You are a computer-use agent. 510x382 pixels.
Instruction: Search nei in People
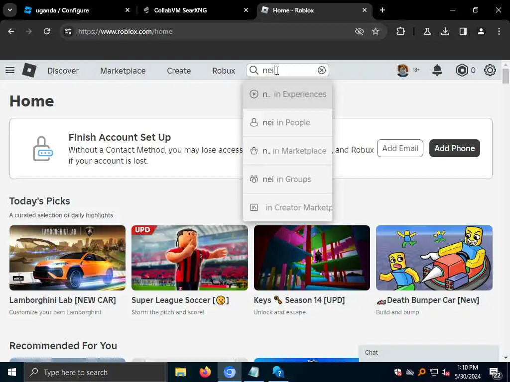point(287,122)
